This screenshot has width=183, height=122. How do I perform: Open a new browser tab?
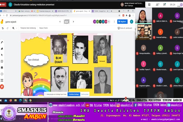click(x=111, y=11)
